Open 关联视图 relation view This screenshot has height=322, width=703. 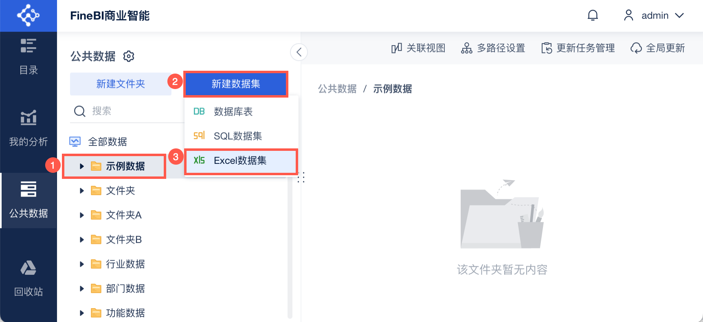418,48
